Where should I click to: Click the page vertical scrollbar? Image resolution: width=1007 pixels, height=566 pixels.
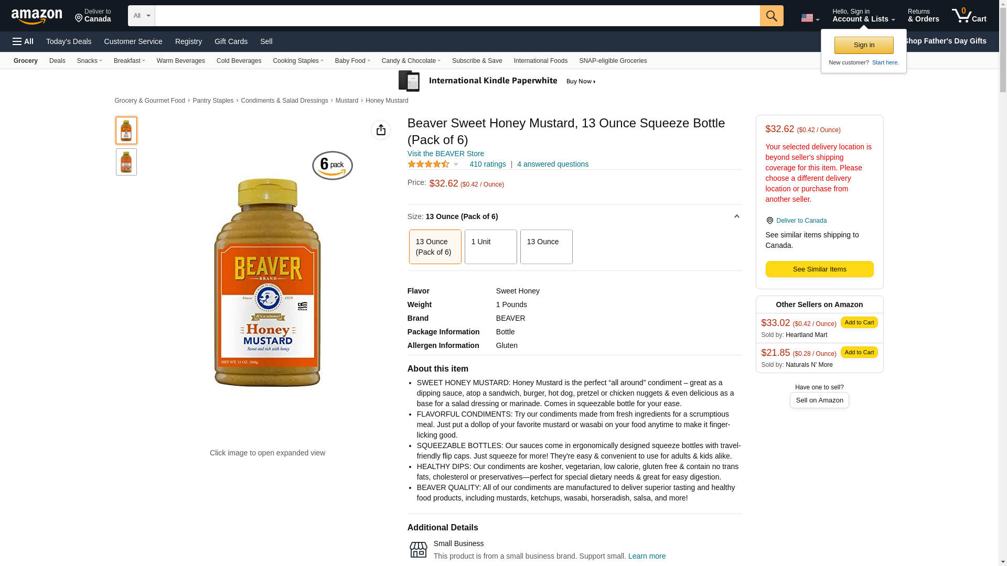(1003, 283)
